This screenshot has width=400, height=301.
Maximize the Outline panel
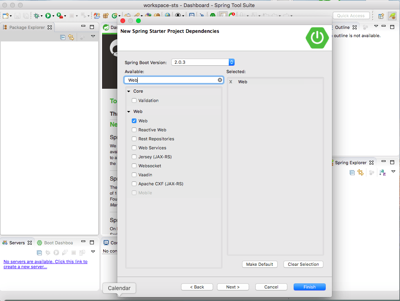pos(392,27)
